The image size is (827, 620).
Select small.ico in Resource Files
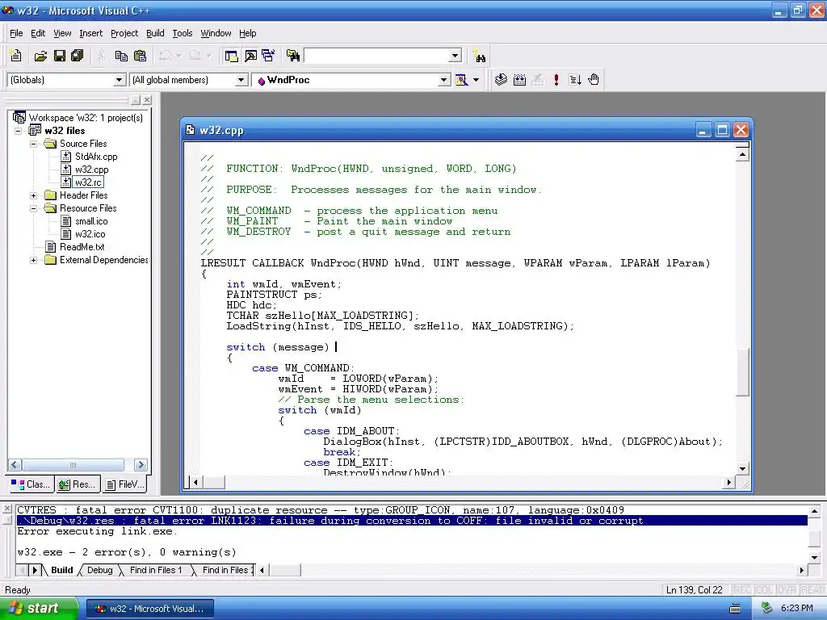click(91, 221)
